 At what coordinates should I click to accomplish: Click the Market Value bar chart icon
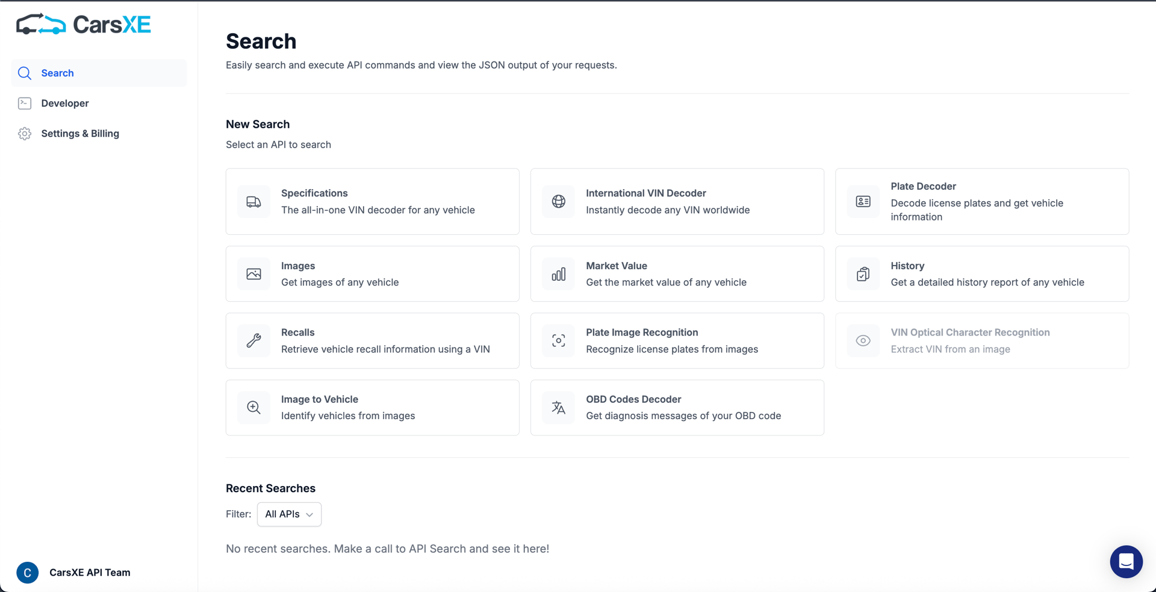(x=558, y=273)
